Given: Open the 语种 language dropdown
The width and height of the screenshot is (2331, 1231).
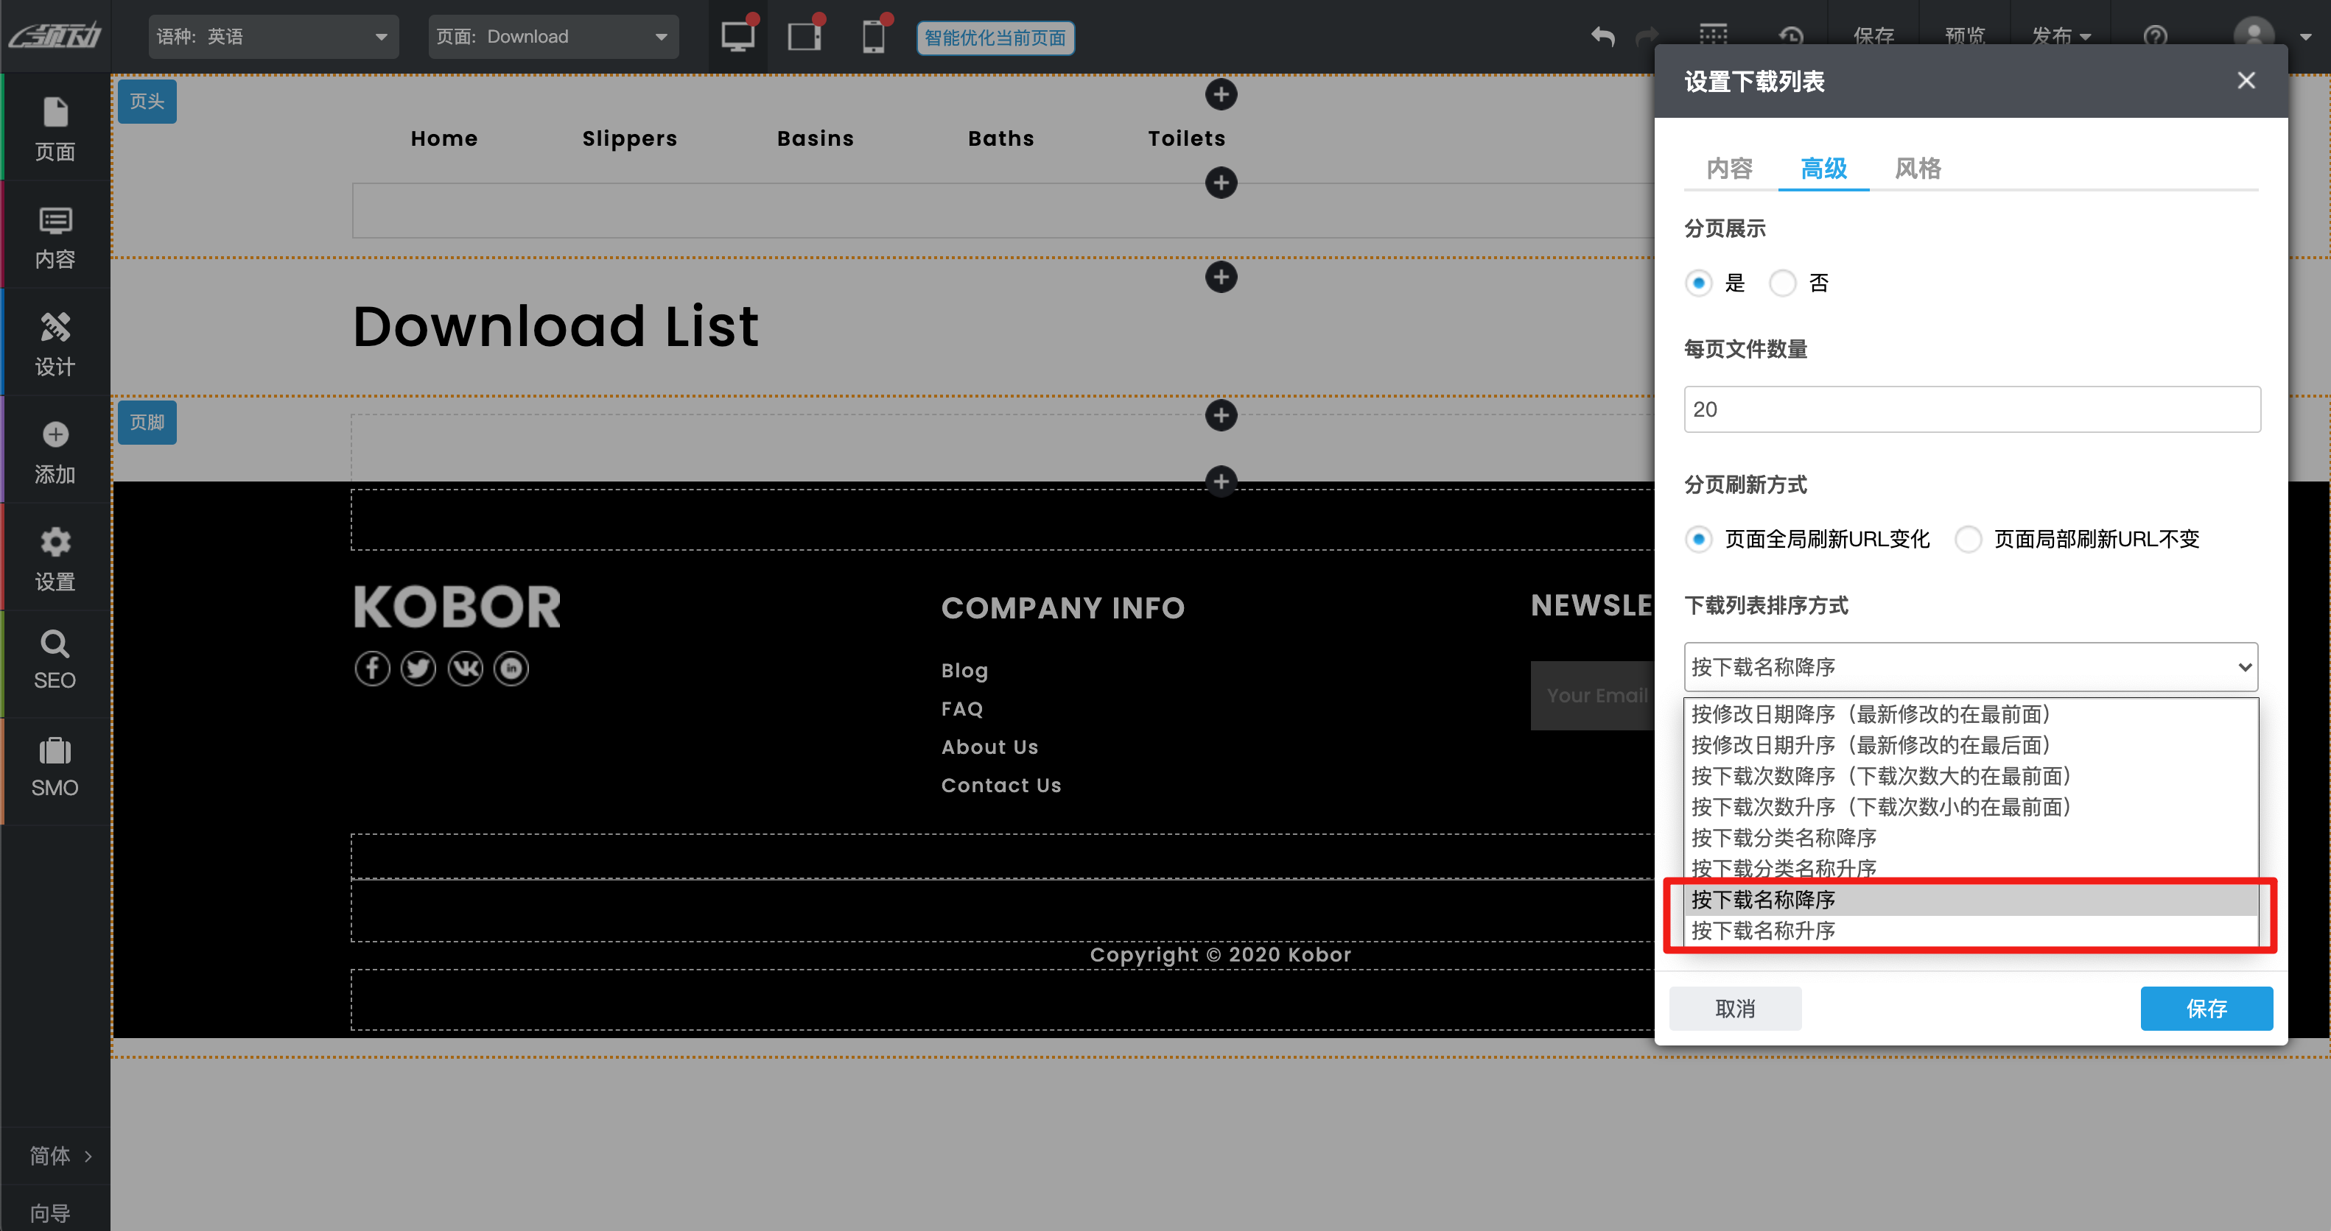Looking at the screenshot, I should [273, 36].
